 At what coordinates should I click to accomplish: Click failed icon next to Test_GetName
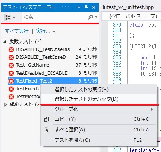click(11, 65)
